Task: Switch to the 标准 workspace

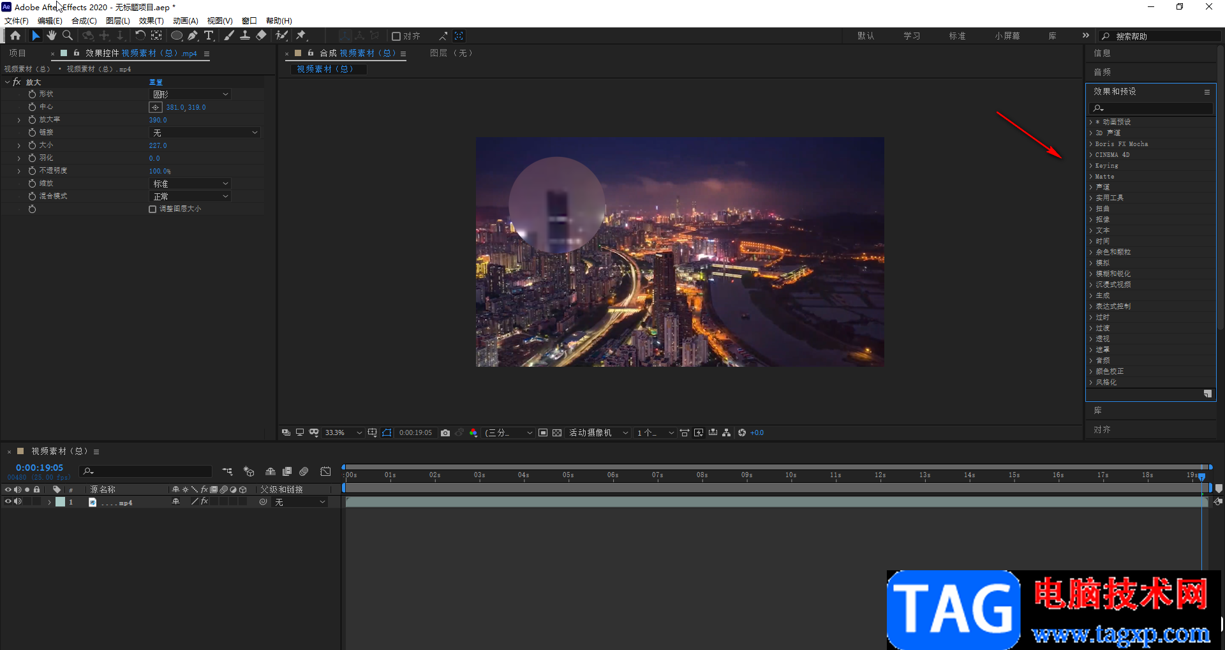Action: pyautogui.click(x=957, y=36)
